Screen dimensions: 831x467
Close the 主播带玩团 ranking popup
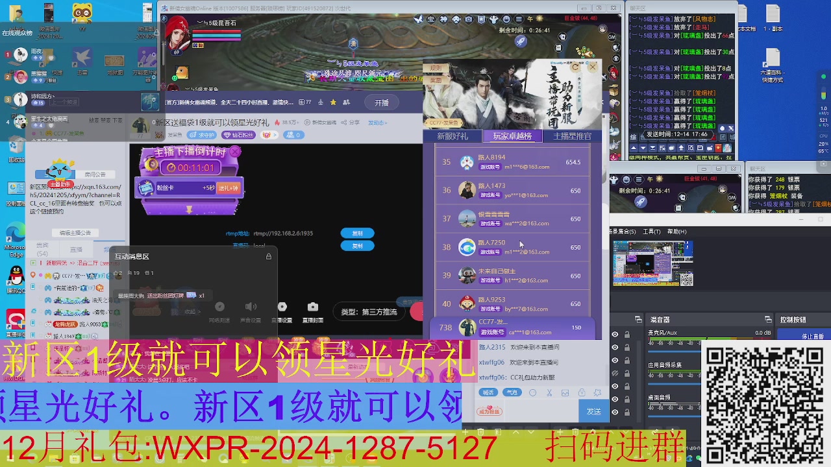(593, 67)
